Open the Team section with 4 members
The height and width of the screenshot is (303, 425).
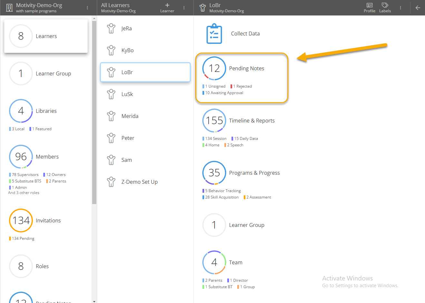click(x=236, y=262)
